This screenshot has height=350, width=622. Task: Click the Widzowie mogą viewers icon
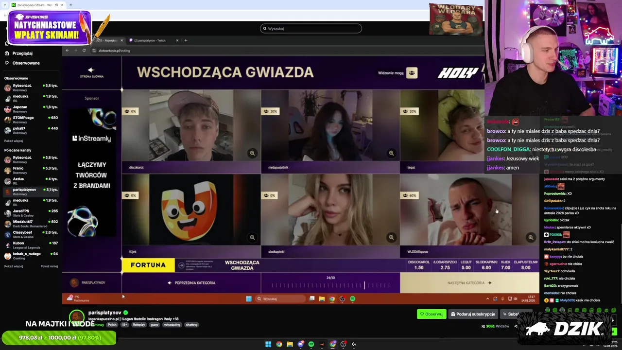(412, 73)
